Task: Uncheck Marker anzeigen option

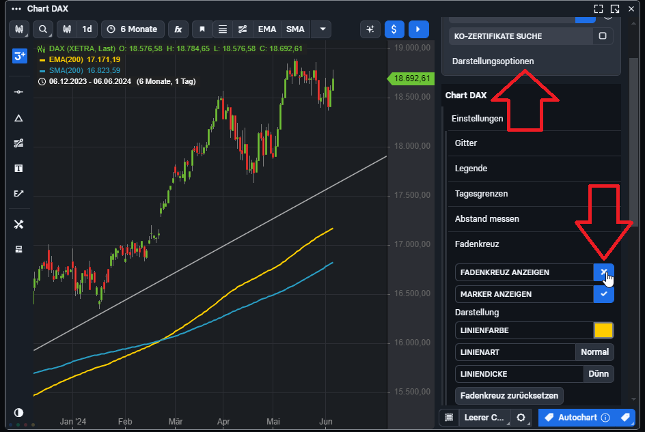Action: coord(603,294)
